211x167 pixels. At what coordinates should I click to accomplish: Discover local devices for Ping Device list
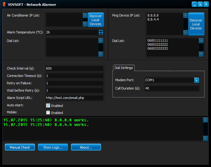click(196, 24)
